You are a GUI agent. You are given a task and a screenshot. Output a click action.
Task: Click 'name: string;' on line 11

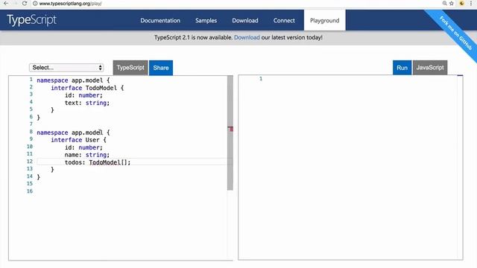coord(87,155)
